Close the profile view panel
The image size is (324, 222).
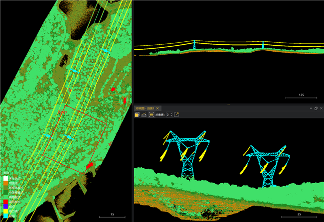(321, 108)
